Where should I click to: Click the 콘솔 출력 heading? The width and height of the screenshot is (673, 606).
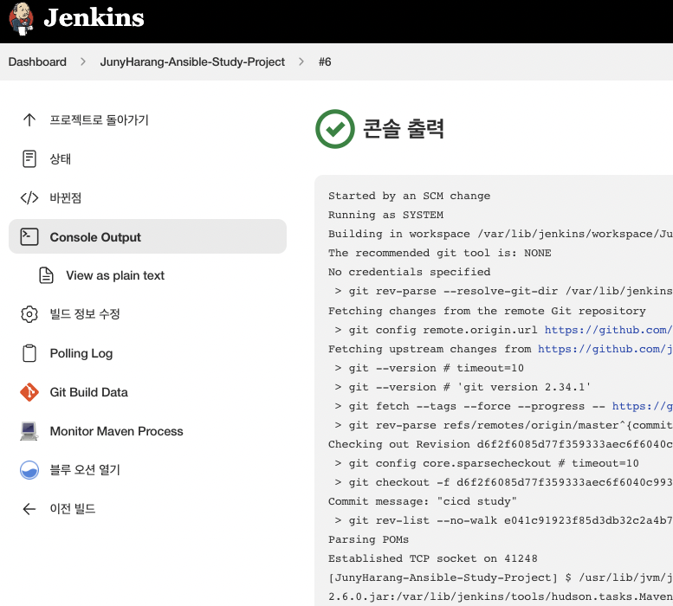[403, 128]
